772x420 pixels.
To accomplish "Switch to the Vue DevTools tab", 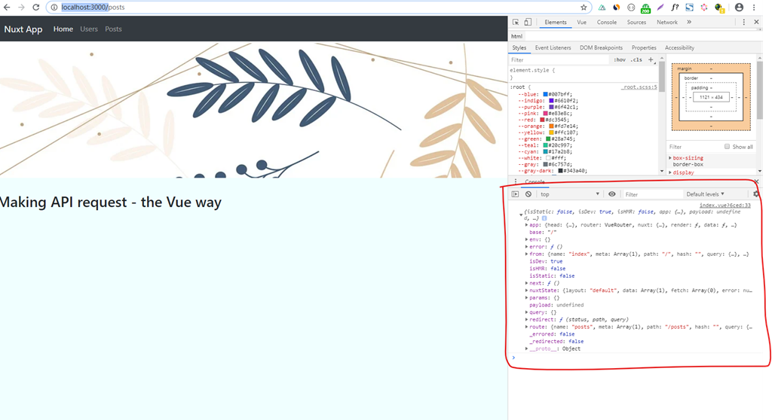I will [x=581, y=22].
